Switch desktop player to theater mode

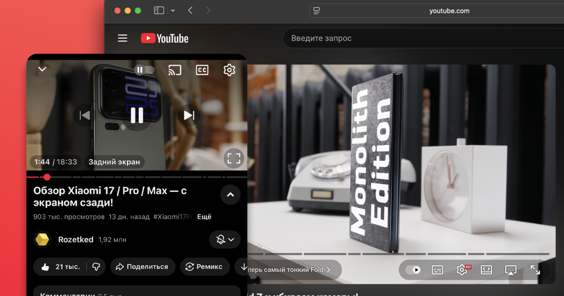point(486,270)
